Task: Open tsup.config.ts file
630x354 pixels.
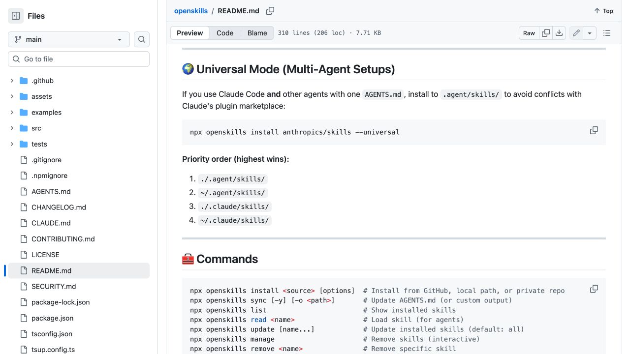Action: (x=53, y=350)
